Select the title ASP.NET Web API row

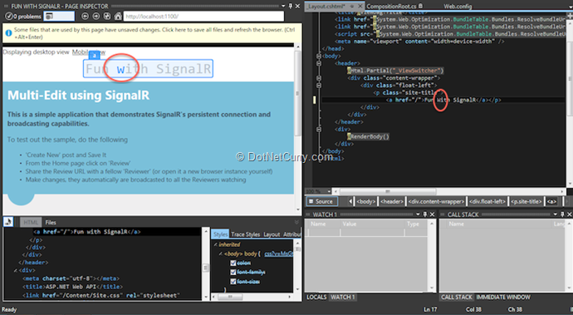[x=73, y=287]
